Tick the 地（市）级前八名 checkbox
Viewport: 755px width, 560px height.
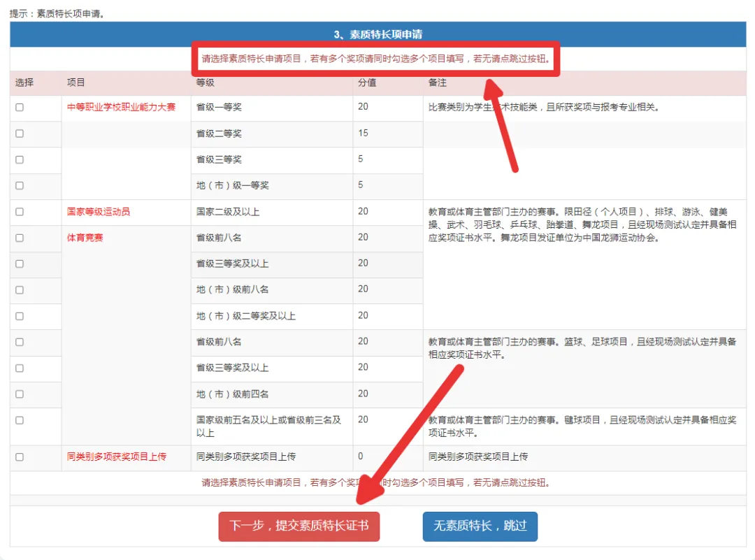20,290
